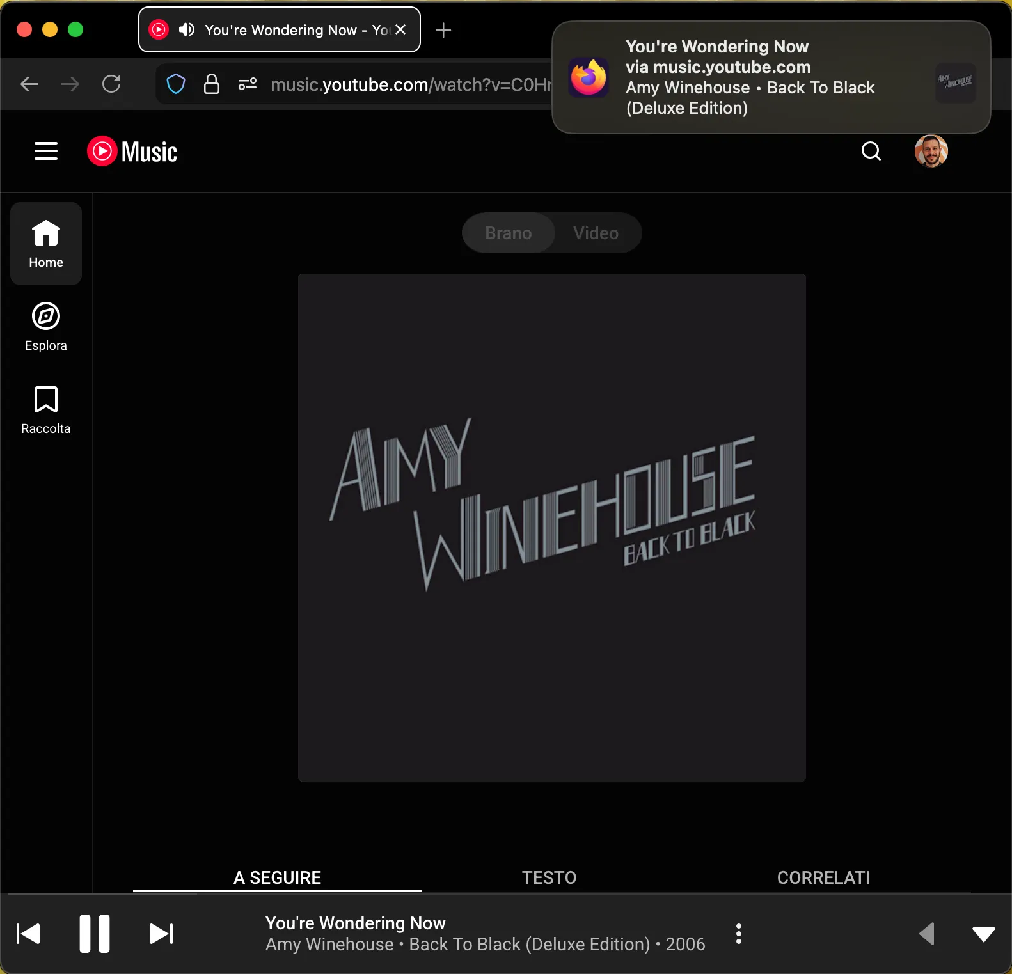1012x974 pixels.
Task: Pause the current song
Action: click(x=95, y=934)
